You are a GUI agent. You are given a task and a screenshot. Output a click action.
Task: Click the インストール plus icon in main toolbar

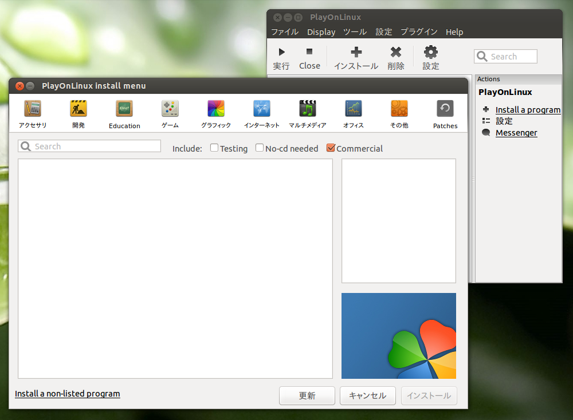click(356, 52)
